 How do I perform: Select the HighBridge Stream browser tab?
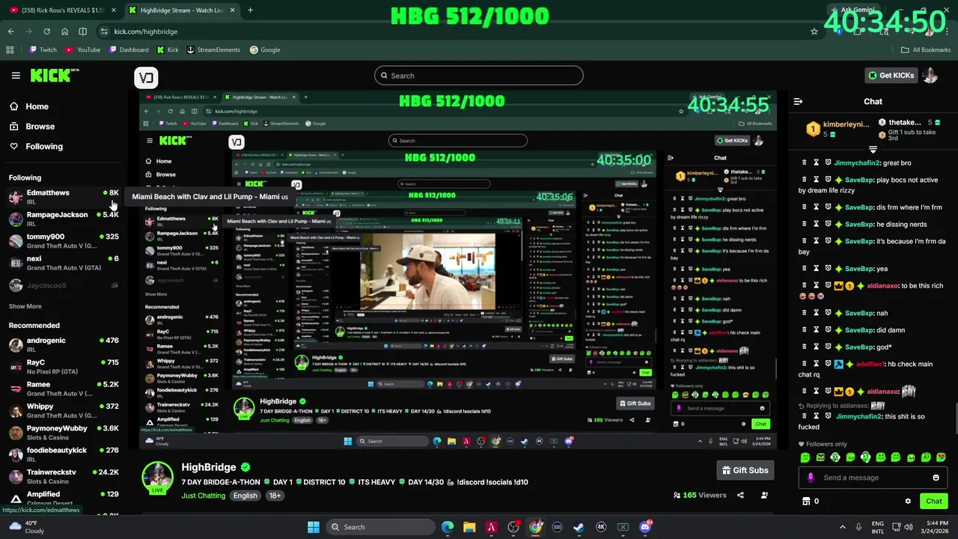tap(182, 10)
